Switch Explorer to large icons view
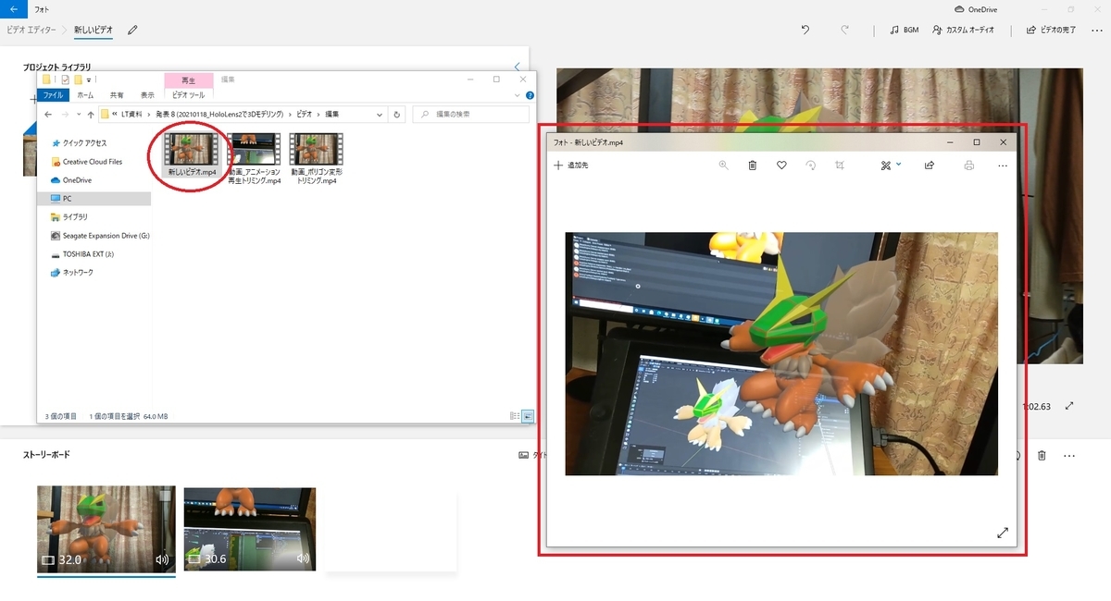This screenshot has width=1111, height=601. 528,417
